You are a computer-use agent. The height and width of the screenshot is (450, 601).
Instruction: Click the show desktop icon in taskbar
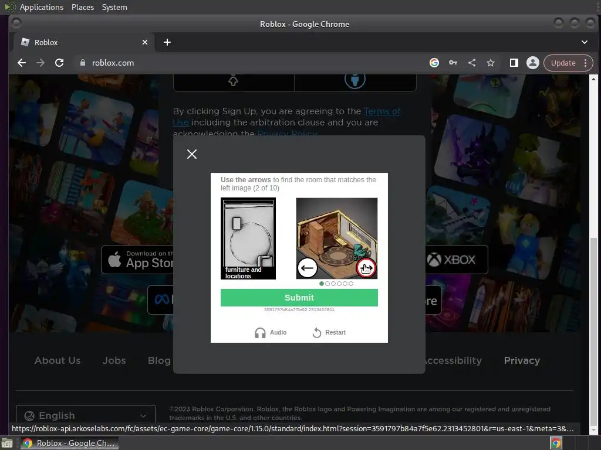[7, 443]
